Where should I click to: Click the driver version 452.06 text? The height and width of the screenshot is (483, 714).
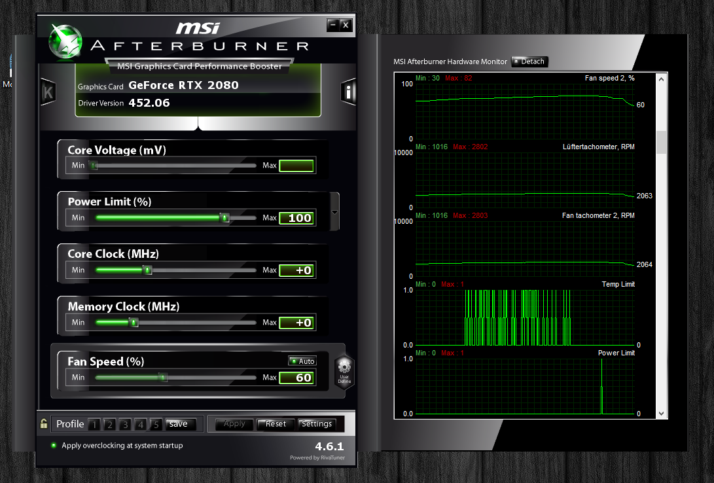(x=149, y=103)
